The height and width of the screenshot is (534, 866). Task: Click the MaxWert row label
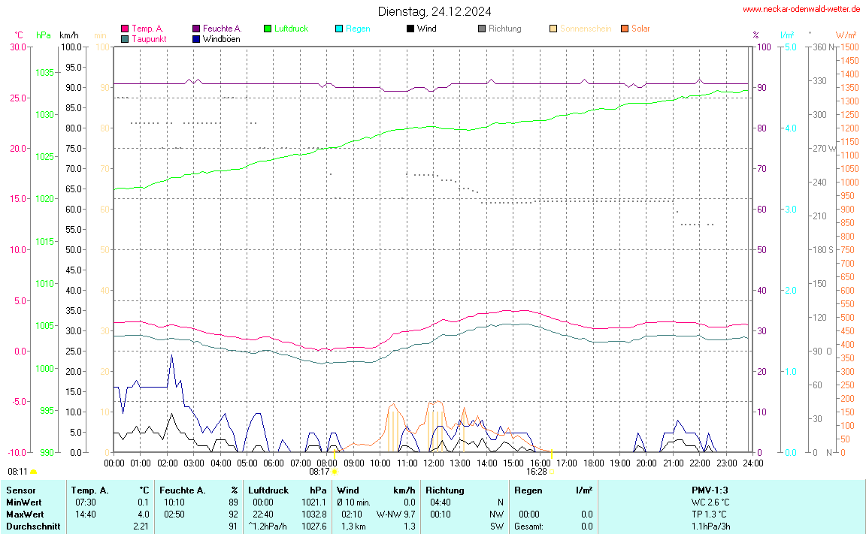click(x=24, y=514)
